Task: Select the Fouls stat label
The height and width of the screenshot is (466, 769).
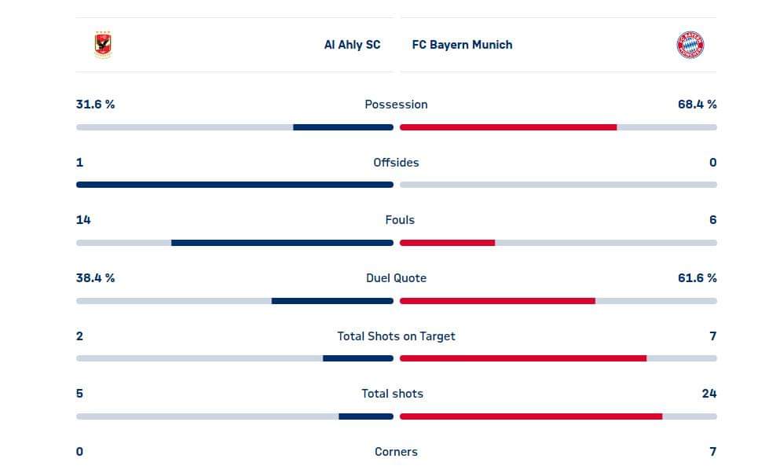Action: tap(400, 220)
